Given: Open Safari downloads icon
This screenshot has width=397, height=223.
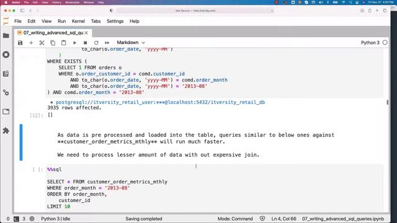Looking at the screenshot, I should coord(362,11).
